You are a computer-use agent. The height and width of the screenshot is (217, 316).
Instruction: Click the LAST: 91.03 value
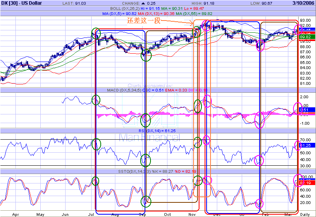point(74,3)
